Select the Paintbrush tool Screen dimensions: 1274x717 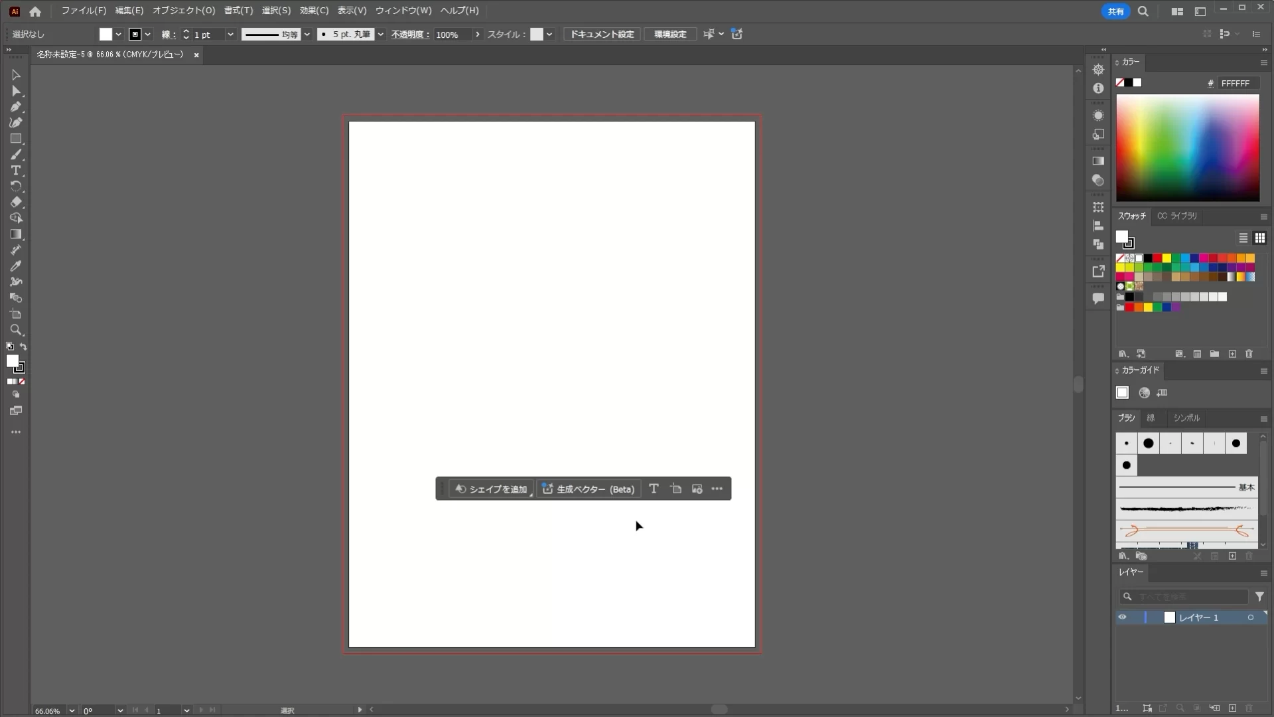(x=16, y=155)
